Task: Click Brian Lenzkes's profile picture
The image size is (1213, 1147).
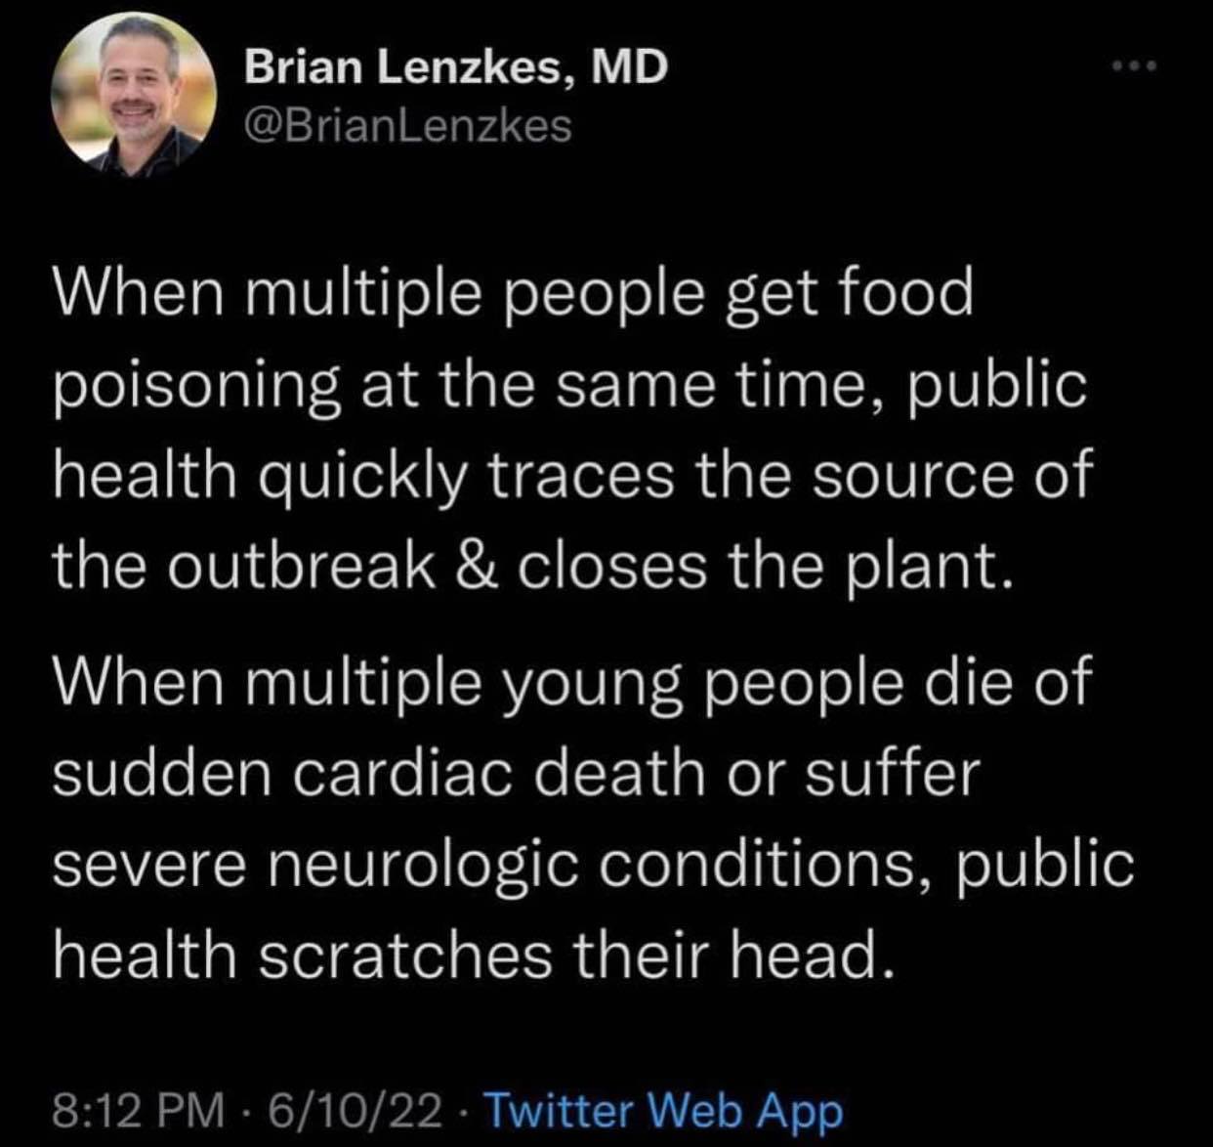Action: coord(134,96)
